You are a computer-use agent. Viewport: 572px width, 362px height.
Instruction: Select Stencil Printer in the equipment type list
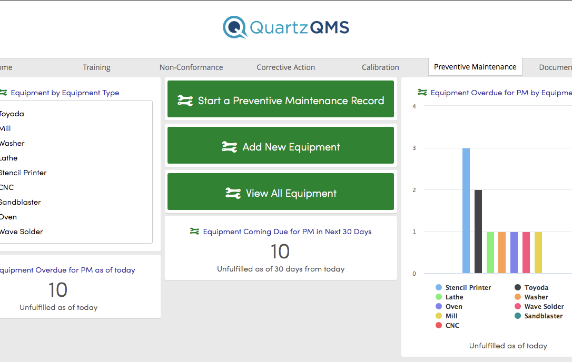23,173
